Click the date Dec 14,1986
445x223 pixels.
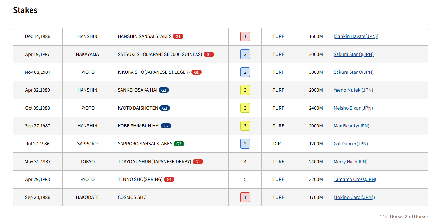[x=38, y=36]
